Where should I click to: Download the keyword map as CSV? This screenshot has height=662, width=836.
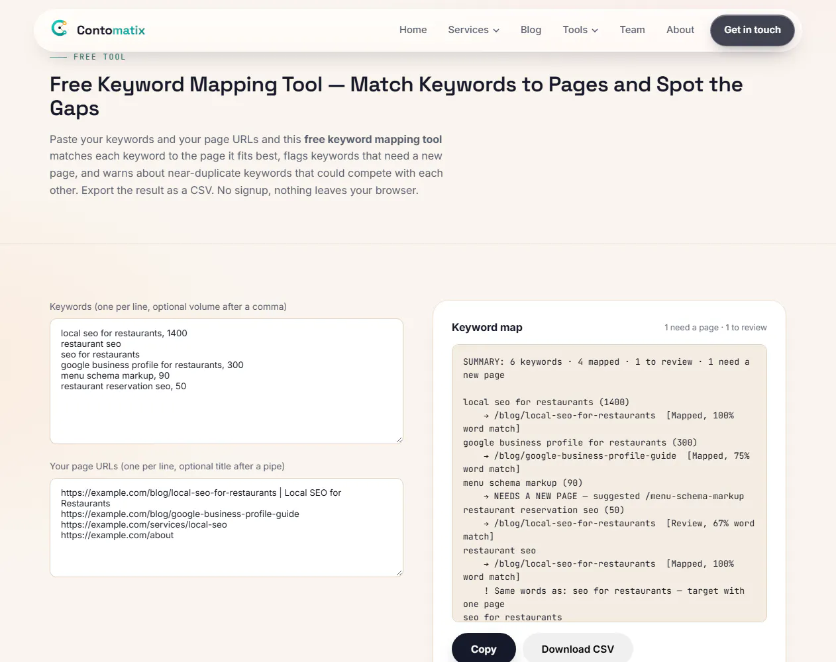click(578, 649)
